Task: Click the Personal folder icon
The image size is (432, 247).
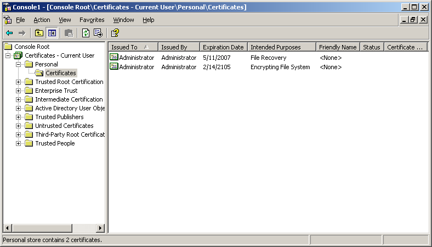Action: click(x=29, y=64)
